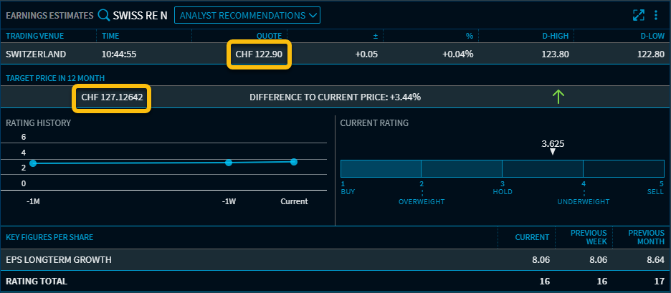
Task: Click the Earnings Estimates widget title
Action: 49,15
